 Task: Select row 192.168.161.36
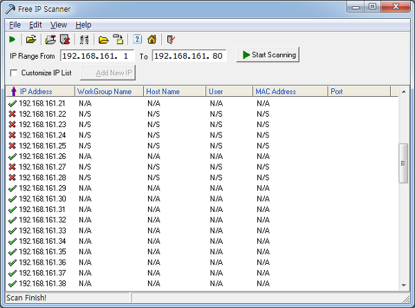202,262
